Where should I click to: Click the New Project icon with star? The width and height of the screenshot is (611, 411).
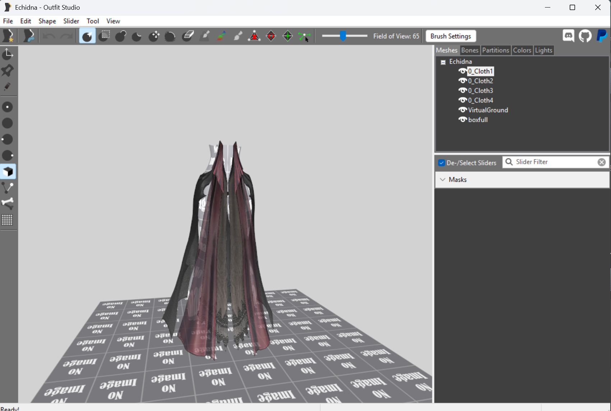tap(8, 36)
